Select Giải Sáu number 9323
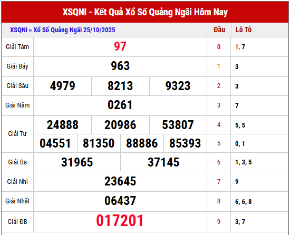 (x=178, y=86)
